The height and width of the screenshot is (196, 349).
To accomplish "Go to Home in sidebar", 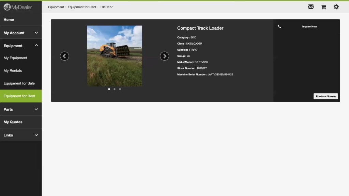I will [9, 20].
